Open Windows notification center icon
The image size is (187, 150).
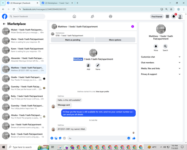[x=182, y=147]
